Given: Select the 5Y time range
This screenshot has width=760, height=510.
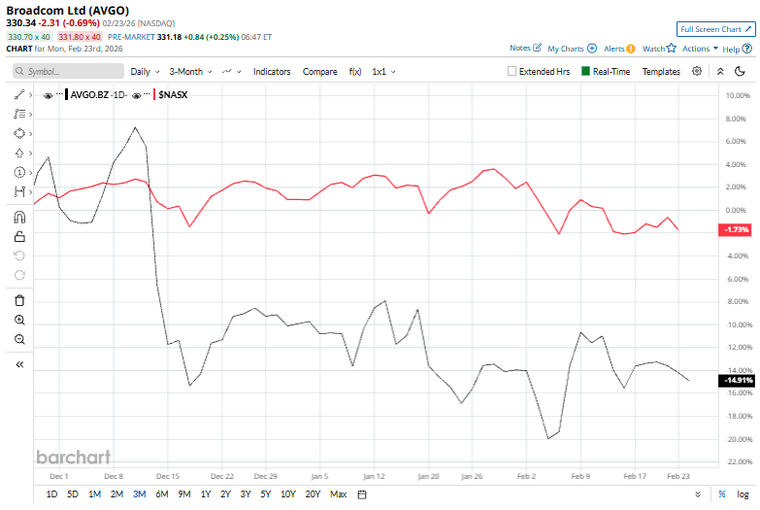Looking at the screenshot, I should click(x=266, y=494).
